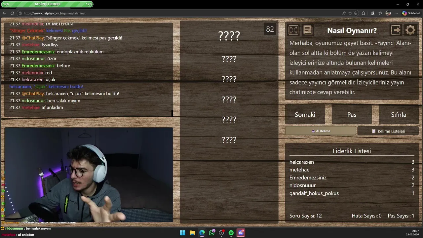Viewport: 423px width, 238px height.
Task: Click the read aloud icon in address bar
Action: (x=344, y=13)
